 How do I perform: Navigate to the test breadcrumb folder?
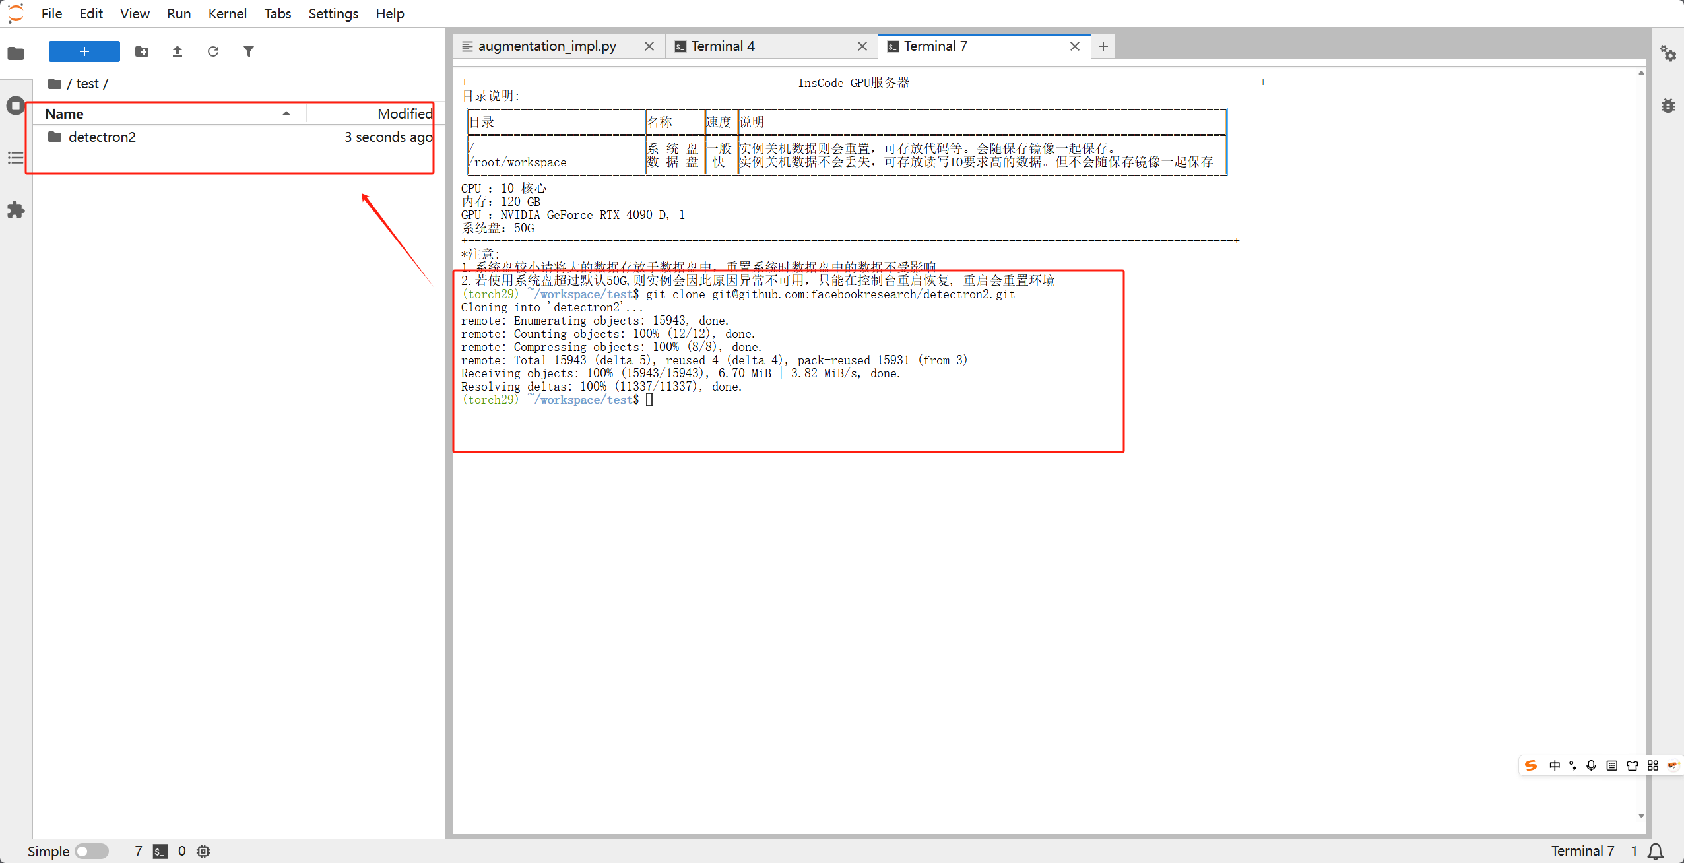point(87,84)
